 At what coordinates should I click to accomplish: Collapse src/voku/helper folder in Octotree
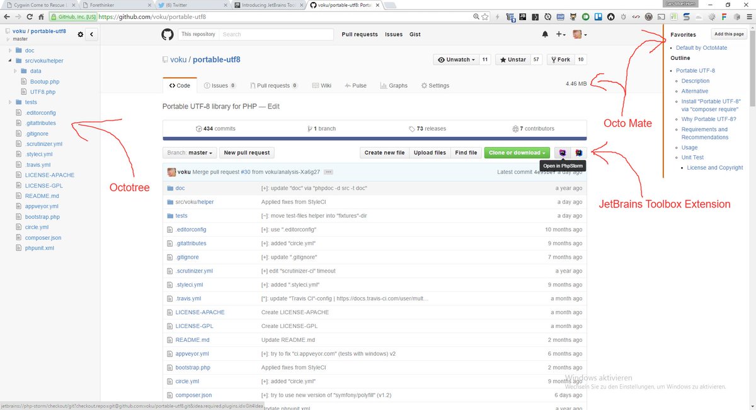pyautogui.click(x=10, y=61)
